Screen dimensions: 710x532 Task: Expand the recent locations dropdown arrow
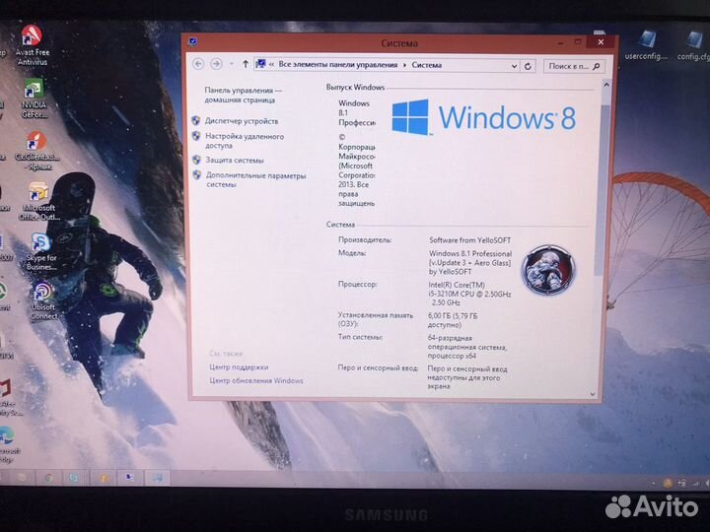[231, 64]
